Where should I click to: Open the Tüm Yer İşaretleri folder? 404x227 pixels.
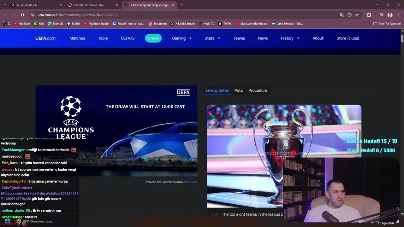click(387, 24)
